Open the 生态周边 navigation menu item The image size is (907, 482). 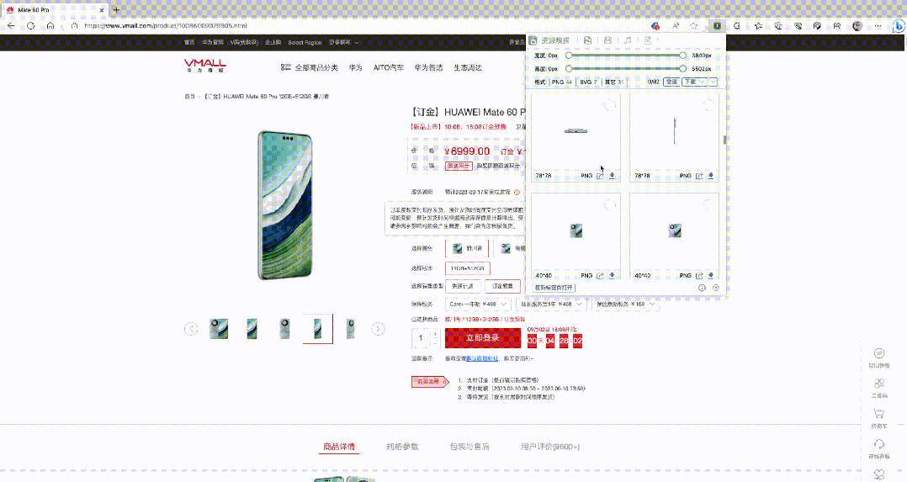[468, 67]
